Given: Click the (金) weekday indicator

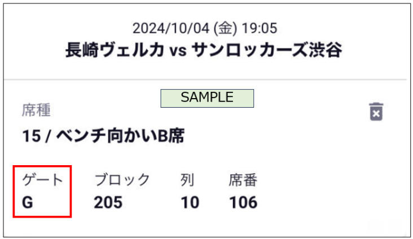Looking at the screenshot, I should pyautogui.click(x=226, y=28).
